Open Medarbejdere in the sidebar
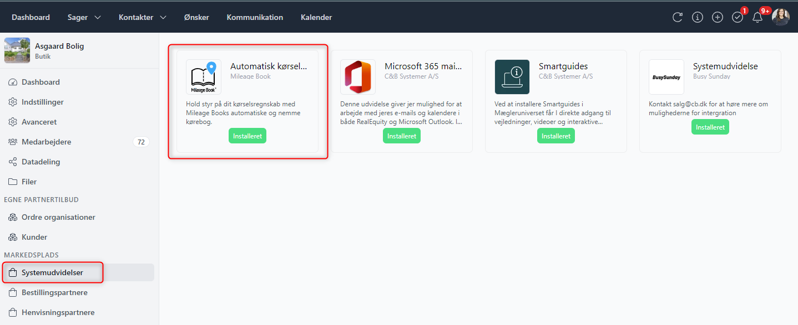This screenshot has width=798, height=325. pos(47,142)
